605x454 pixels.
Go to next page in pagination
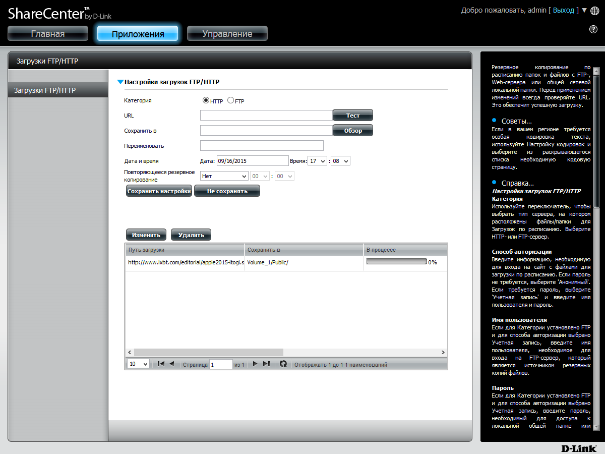(x=255, y=364)
